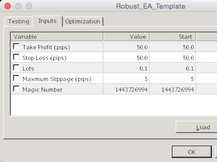Confirm settings with the OK button
This screenshot has width=217, height=162.
pos(192,152)
